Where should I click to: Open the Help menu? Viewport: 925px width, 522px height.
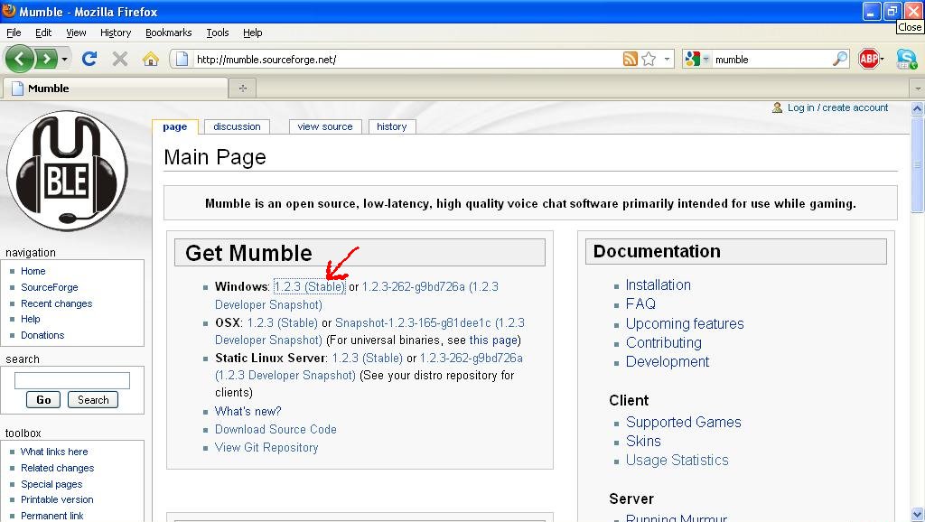tap(253, 33)
